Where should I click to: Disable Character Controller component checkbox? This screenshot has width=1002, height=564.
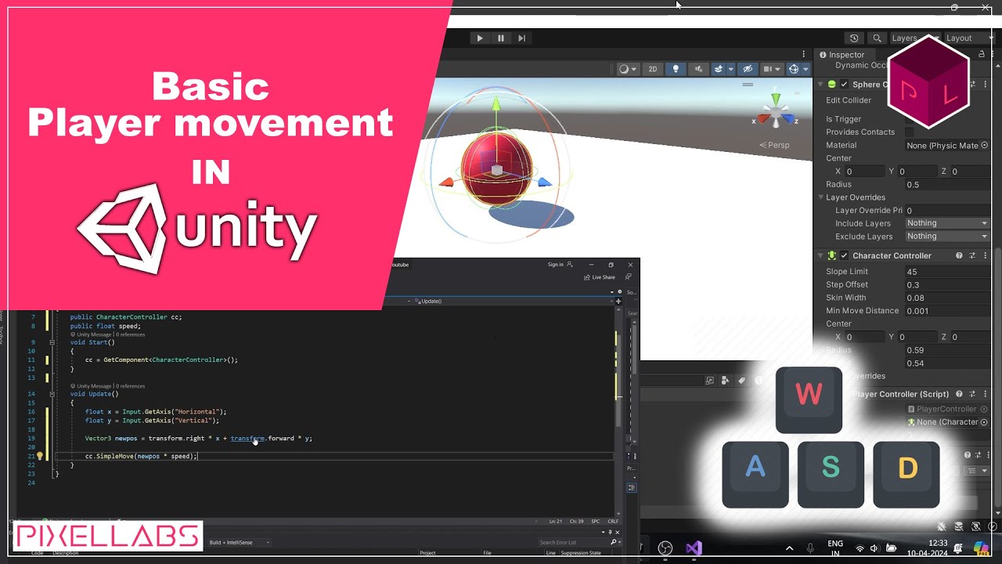click(844, 255)
